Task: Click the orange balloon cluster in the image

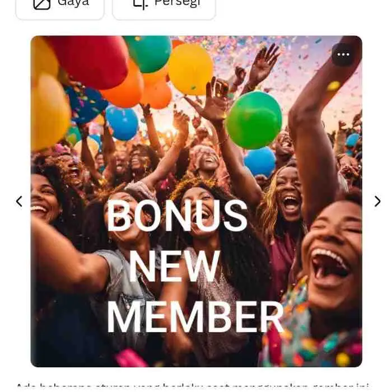Action: tap(139, 88)
